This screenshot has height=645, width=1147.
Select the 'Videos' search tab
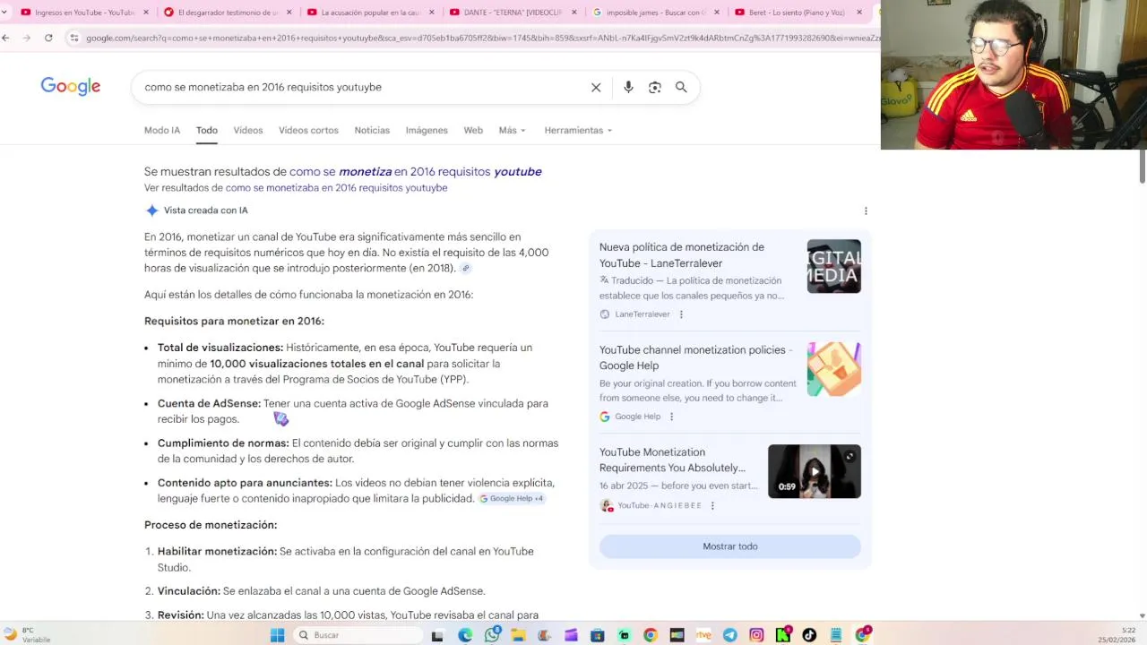(x=248, y=130)
